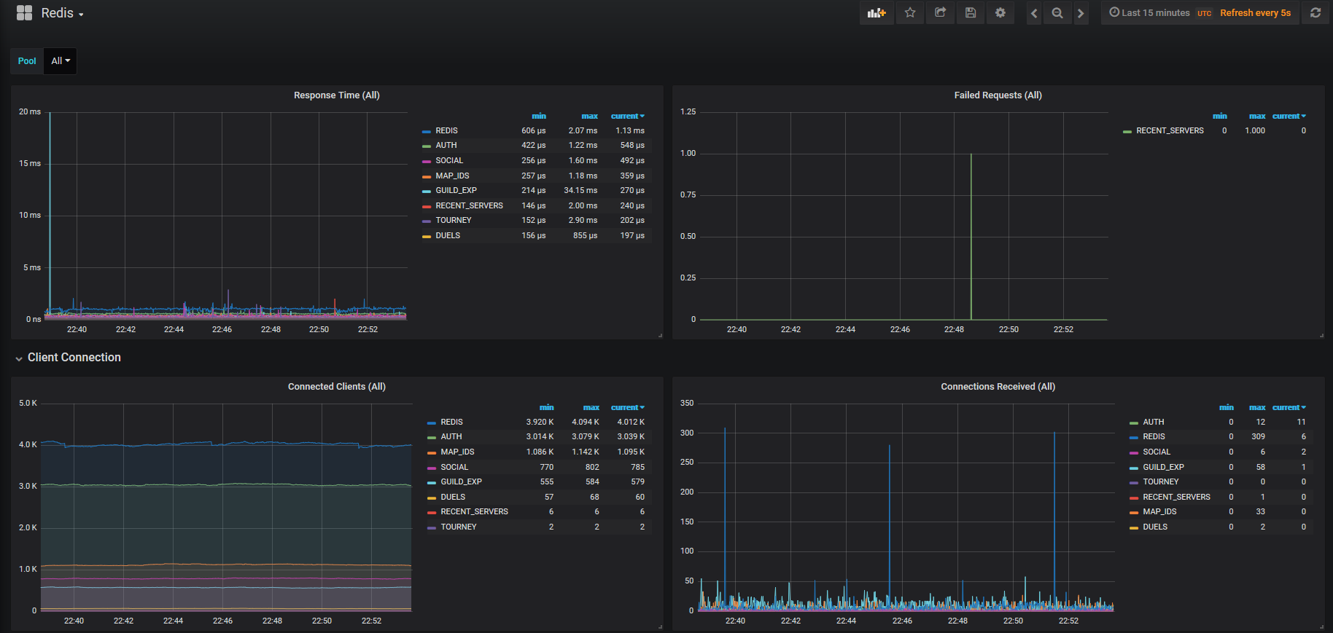Sort Failed Requests legend by min
This screenshot has width=1333, height=633.
click(x=1220, y=117)
